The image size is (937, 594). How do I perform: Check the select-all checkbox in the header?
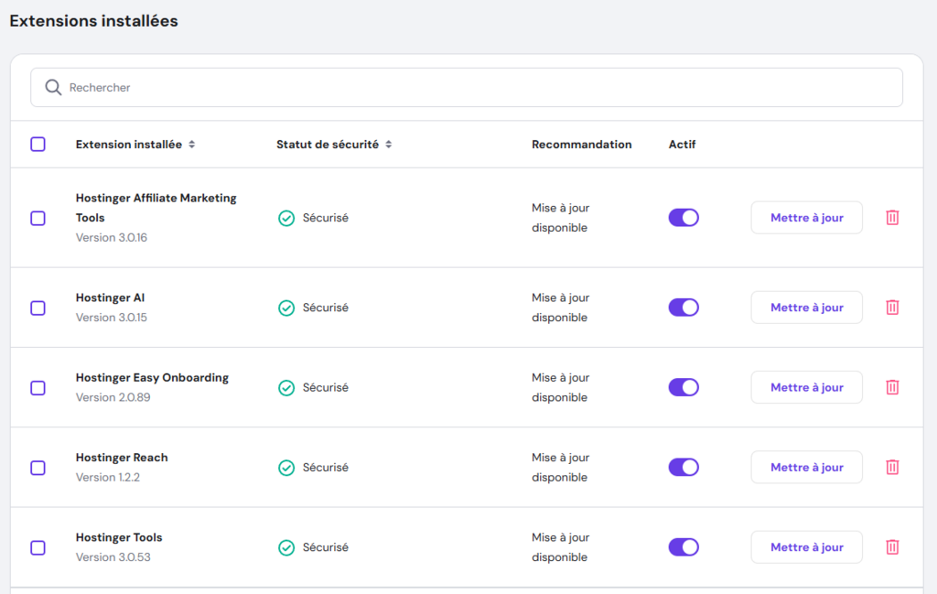coord(38,144)
